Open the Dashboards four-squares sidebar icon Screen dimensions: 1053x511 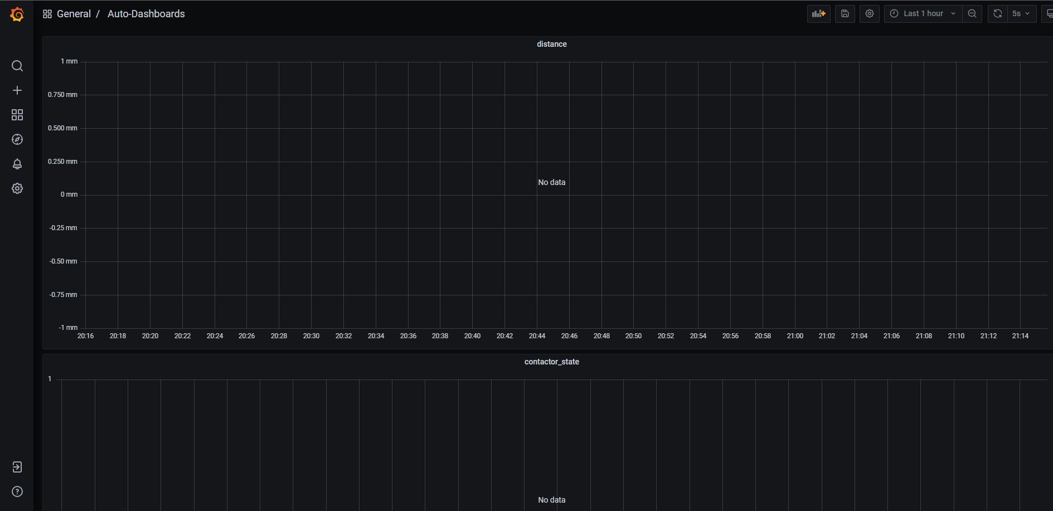[17, 115]
